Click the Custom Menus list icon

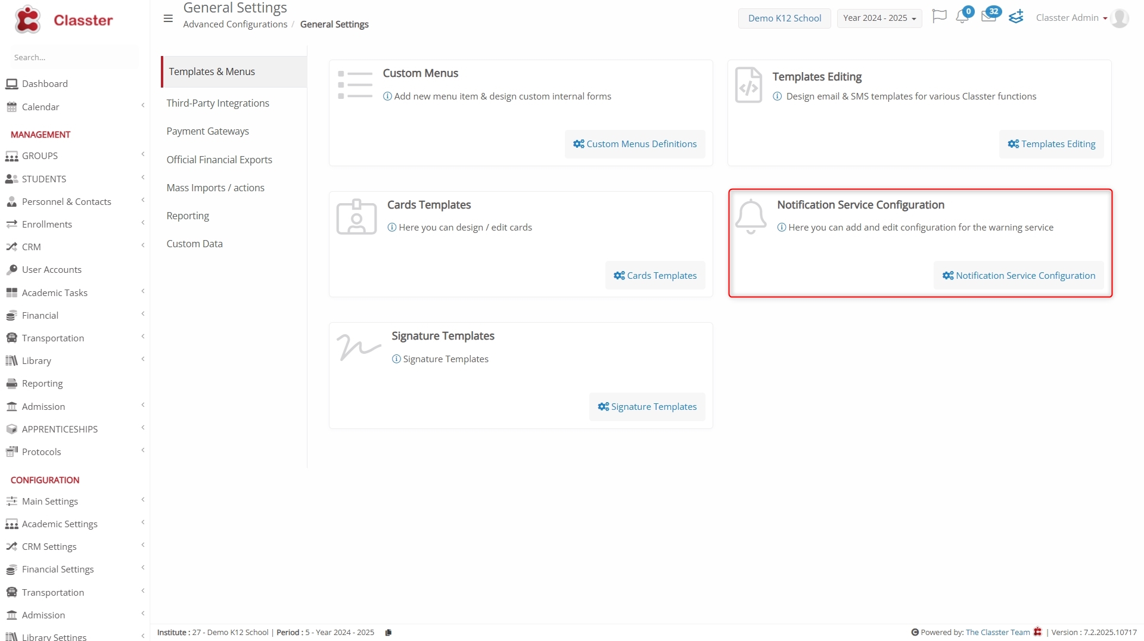click(x=355, y=85)
